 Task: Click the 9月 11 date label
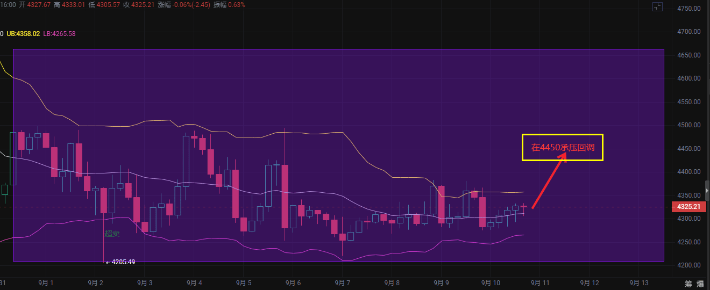tap(540, 283)
